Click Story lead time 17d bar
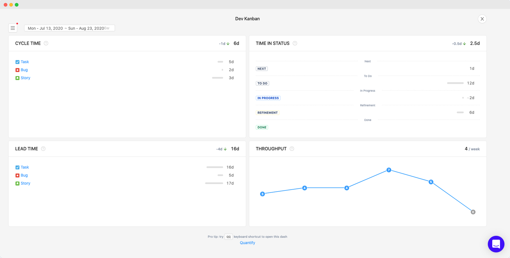 click(214, 183)
